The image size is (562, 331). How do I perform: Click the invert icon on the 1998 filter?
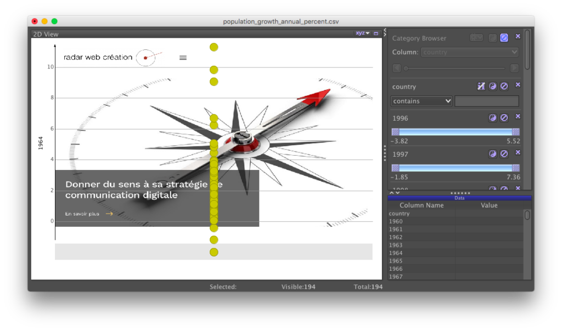pos(492,188)
